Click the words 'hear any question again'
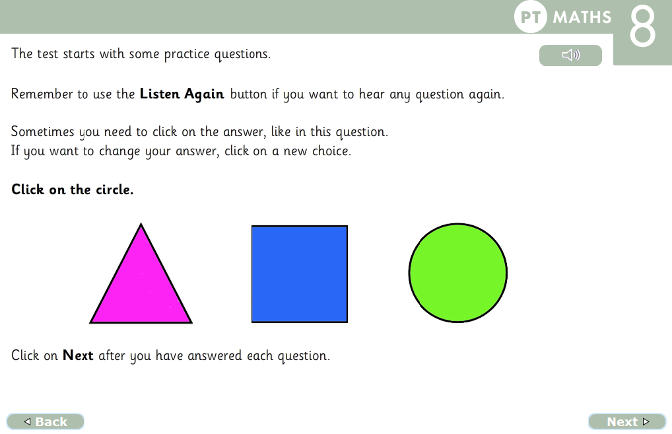 click(x=432, y=94)
